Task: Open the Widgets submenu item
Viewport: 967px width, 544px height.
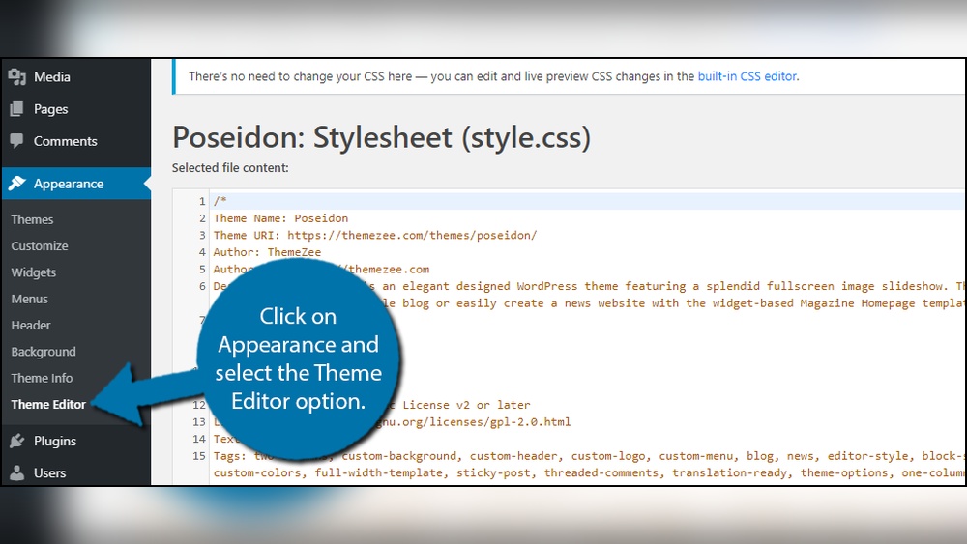Action: click(x=33, y=272)
